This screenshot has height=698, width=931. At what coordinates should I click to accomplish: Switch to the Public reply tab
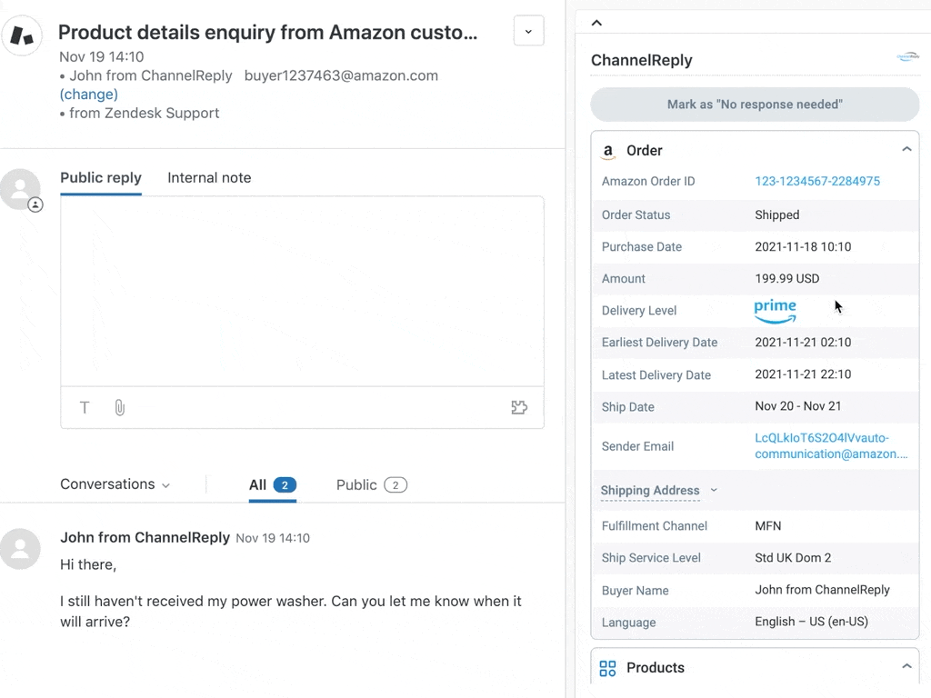[x=101, y=178]
